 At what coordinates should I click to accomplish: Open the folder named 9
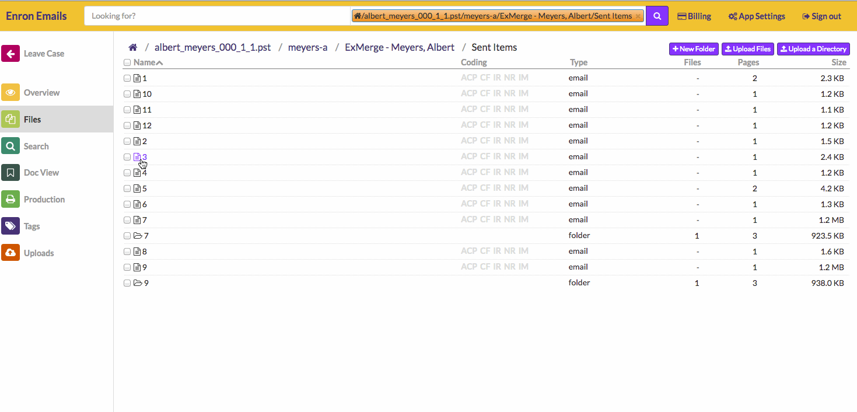click(146, 283)
